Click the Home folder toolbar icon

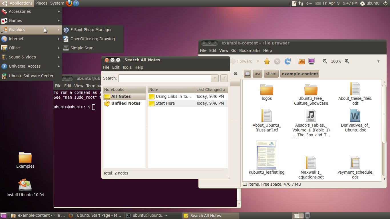coord(301,61)
